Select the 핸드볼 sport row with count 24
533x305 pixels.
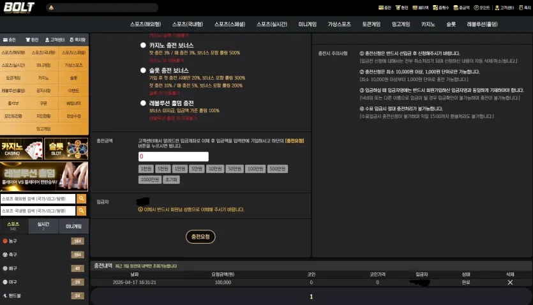[x=44, y=295]
